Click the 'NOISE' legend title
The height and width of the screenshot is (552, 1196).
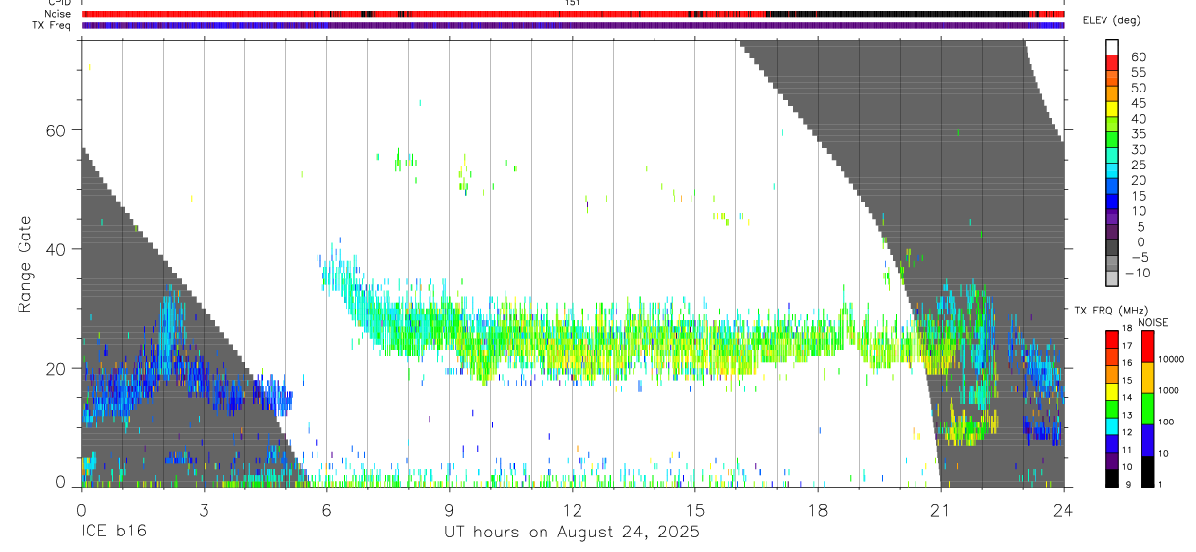pyautogui.click(x=1154, y=322)
